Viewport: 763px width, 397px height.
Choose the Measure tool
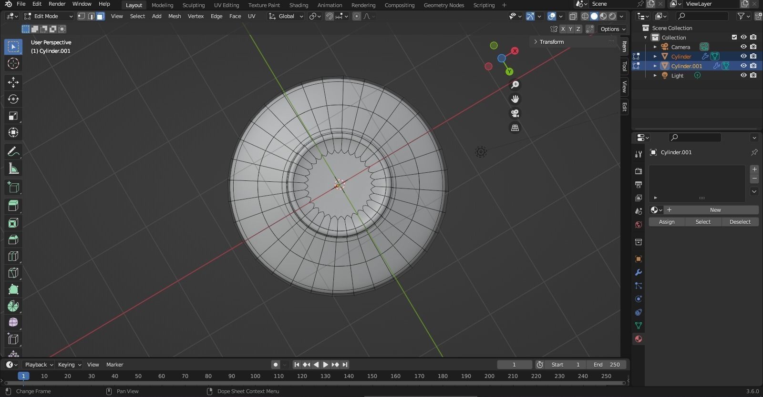coord(13,169)
